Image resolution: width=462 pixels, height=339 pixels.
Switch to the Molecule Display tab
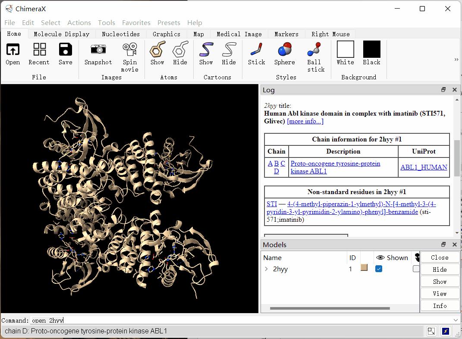(x=61, y=34)
